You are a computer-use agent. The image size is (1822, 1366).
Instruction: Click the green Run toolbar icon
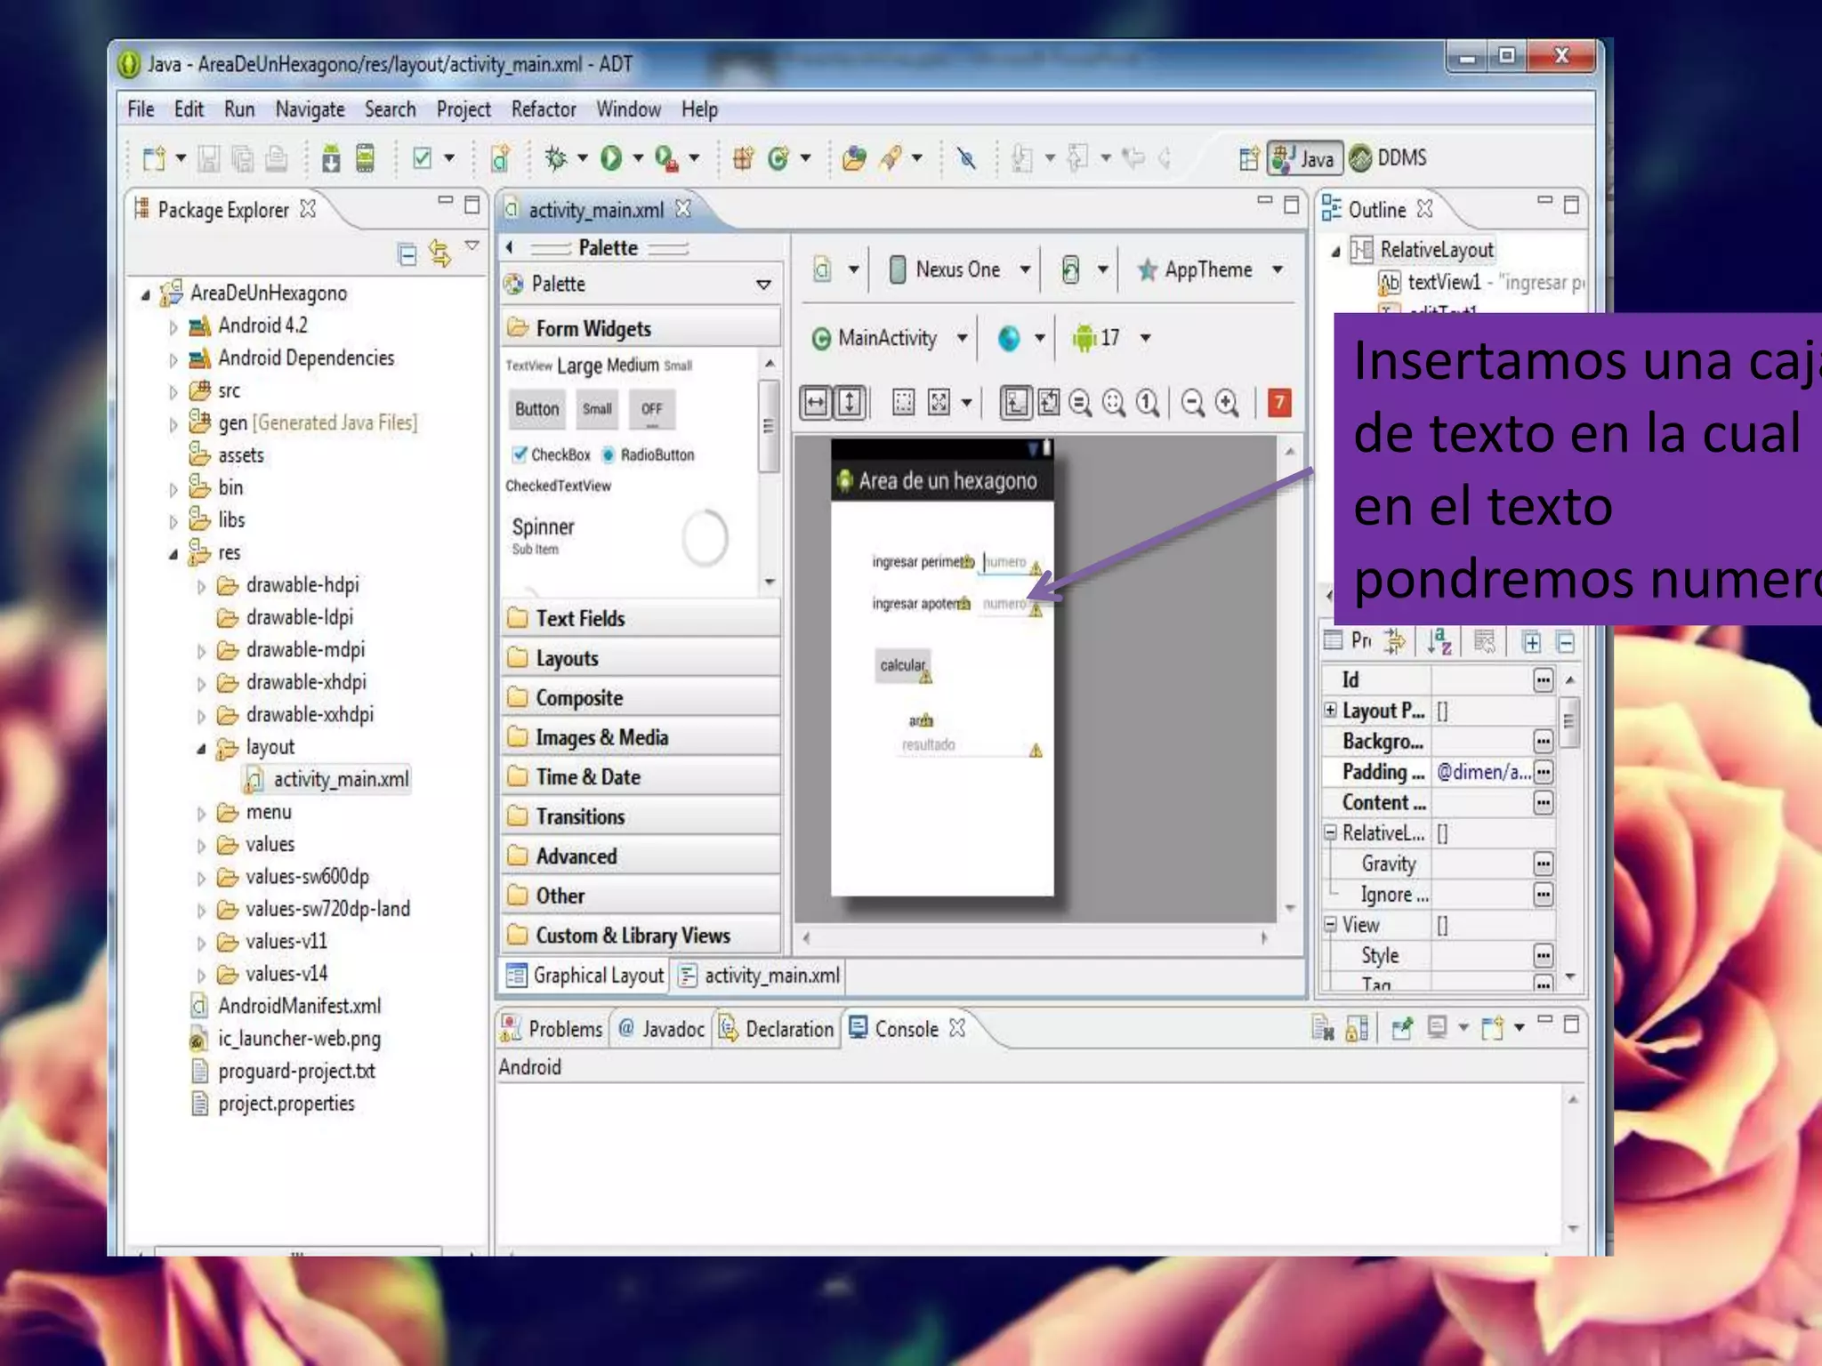click(x=610, y=158)
